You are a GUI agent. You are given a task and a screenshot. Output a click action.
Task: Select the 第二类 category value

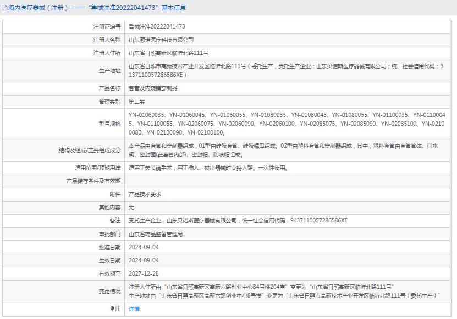137,102
